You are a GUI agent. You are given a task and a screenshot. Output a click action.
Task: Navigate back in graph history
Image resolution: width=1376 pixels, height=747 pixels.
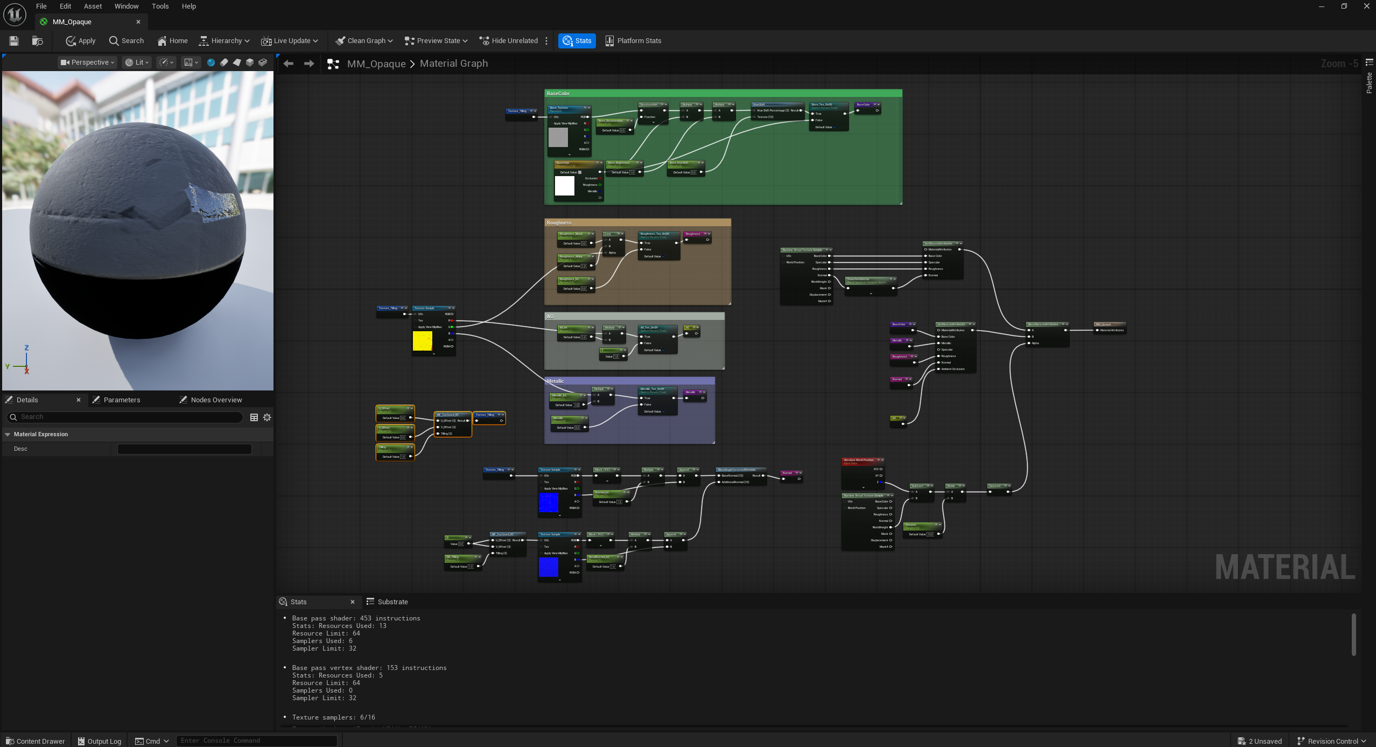[x=289, y=64]
